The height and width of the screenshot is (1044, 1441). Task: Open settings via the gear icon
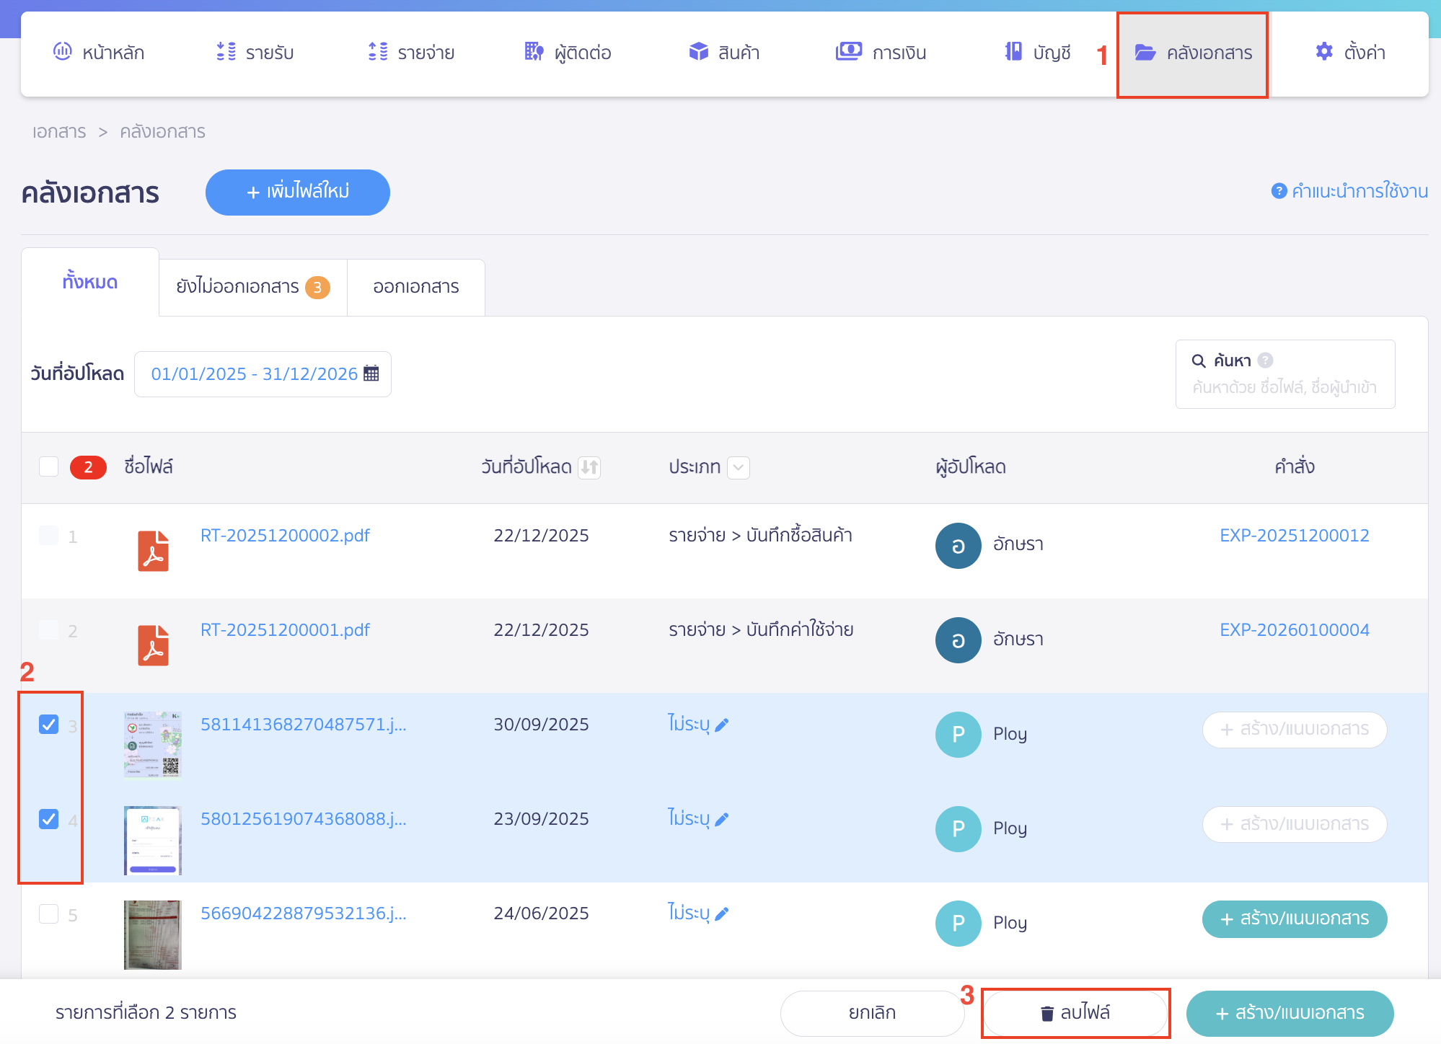(1324, 52)
